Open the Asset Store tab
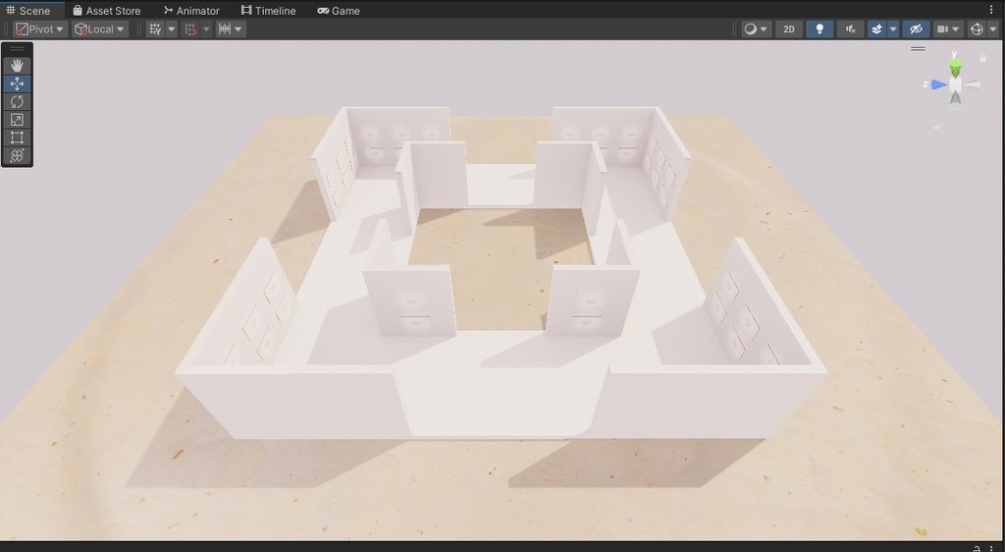The image size is (1005, 552). pyautogui.click(x=106, y=10)
